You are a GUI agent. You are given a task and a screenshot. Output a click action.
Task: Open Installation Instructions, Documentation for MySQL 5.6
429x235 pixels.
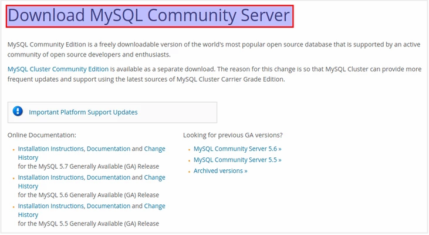coord(74,177)
